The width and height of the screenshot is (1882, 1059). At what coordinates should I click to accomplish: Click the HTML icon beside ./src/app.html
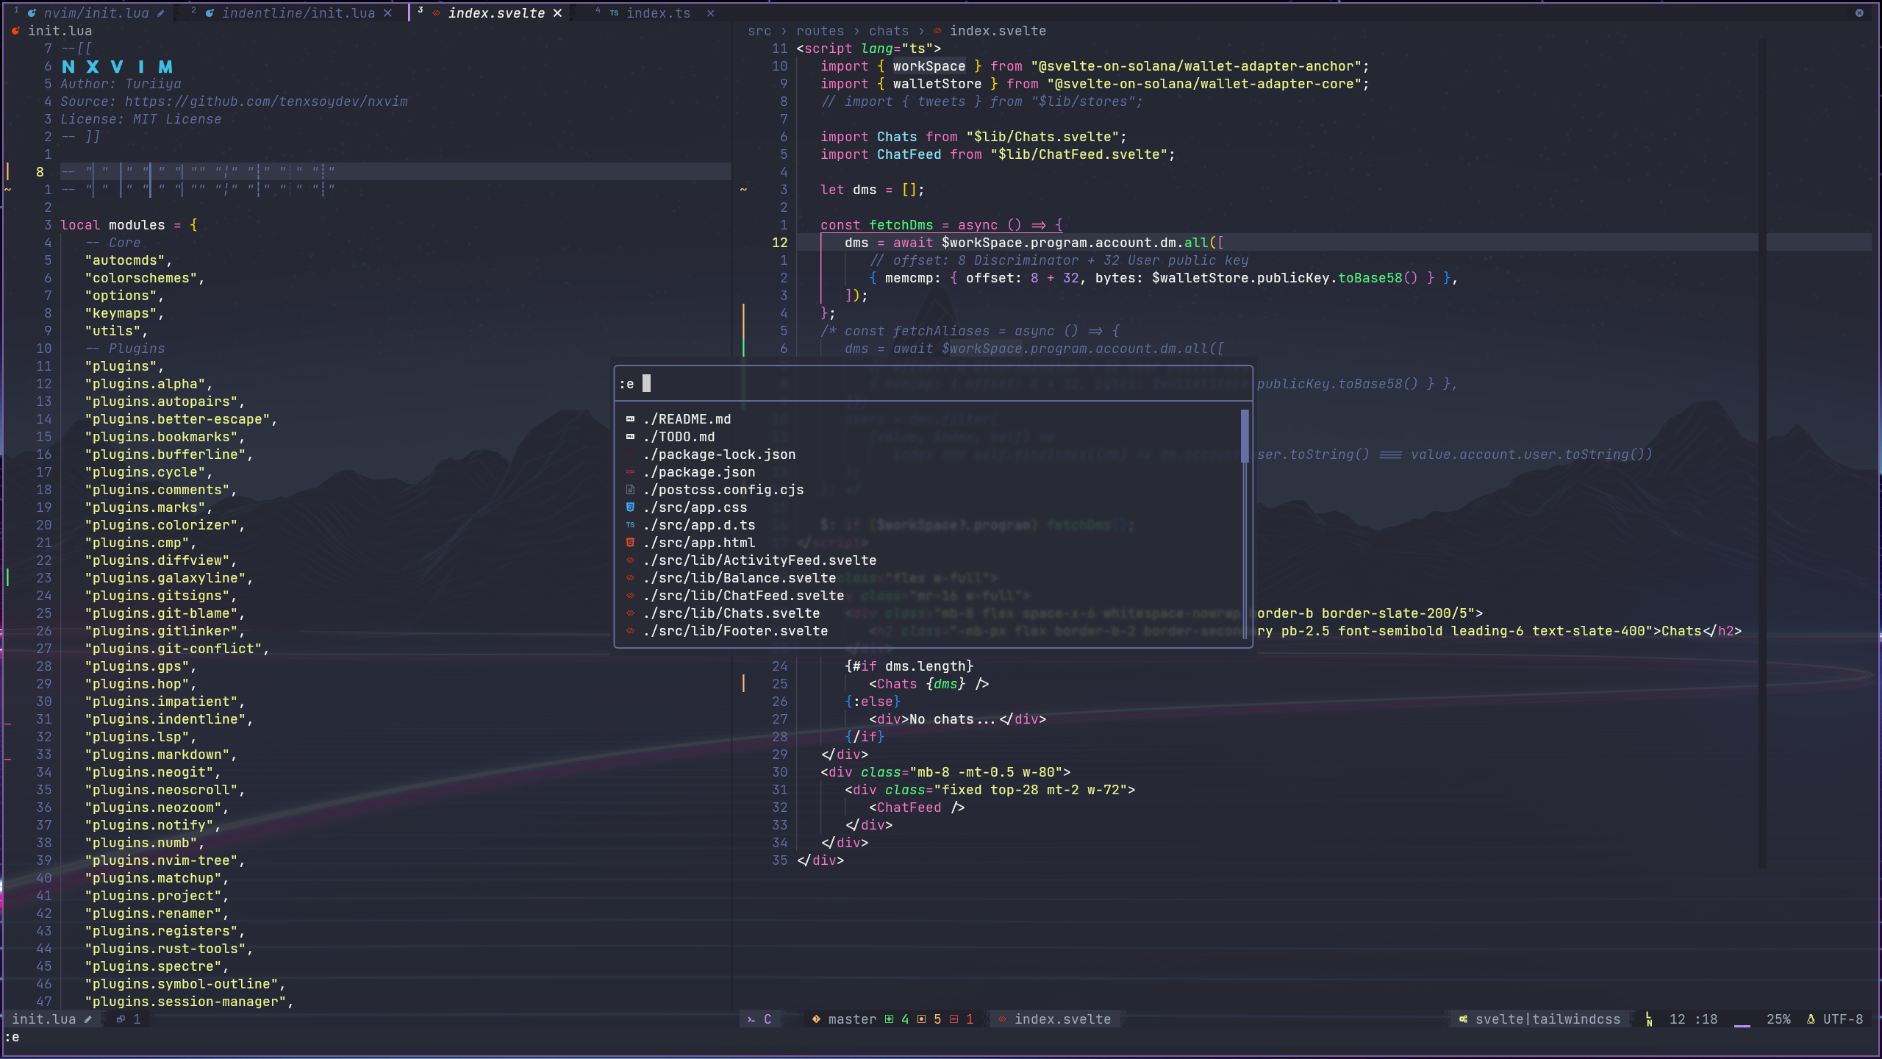click(x=630, y=543)
